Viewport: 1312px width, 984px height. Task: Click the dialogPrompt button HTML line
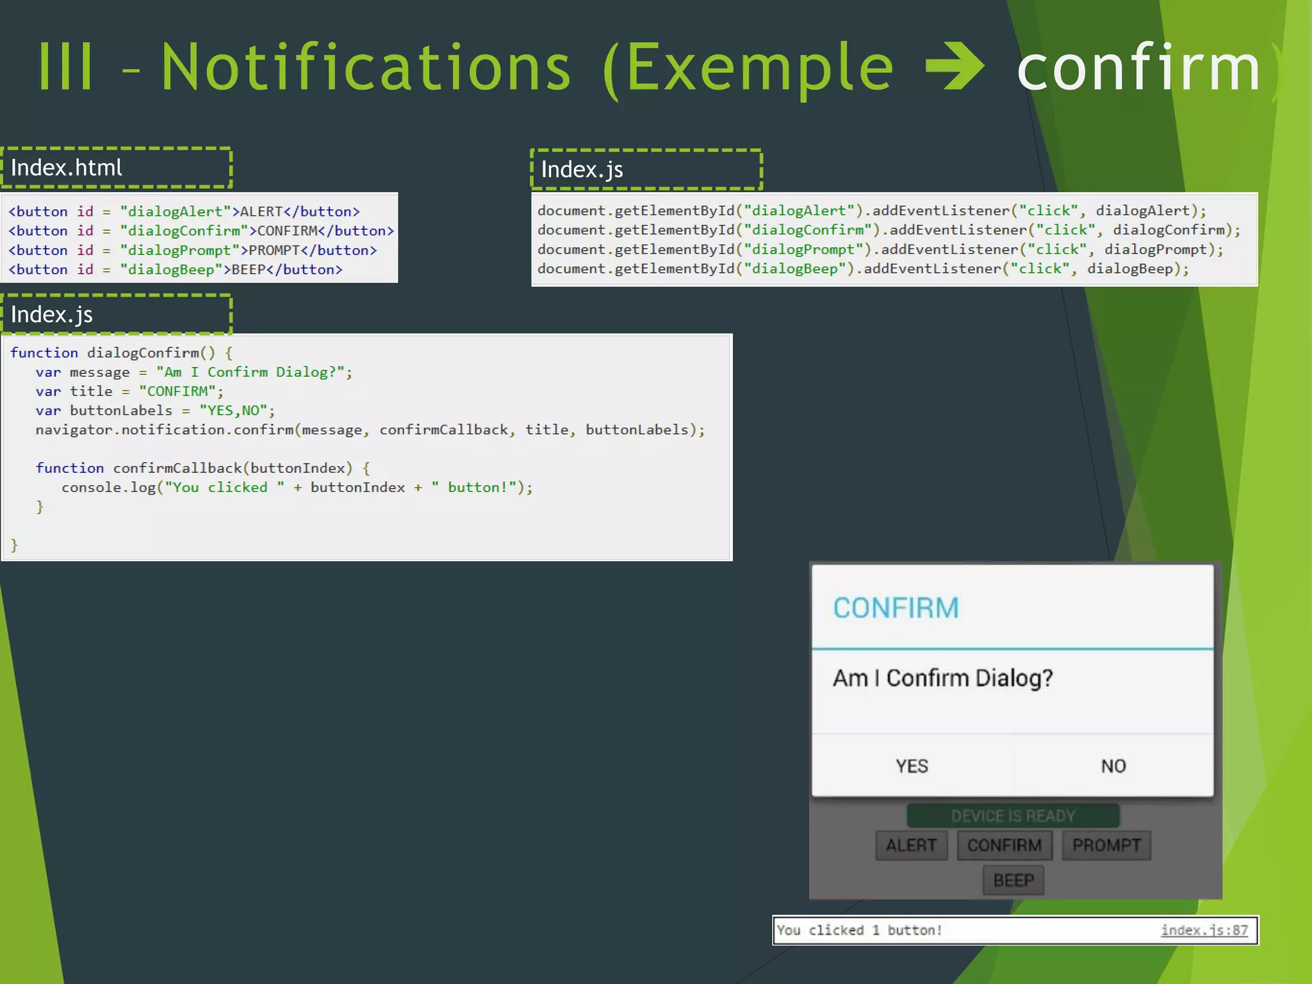point(192,250)
